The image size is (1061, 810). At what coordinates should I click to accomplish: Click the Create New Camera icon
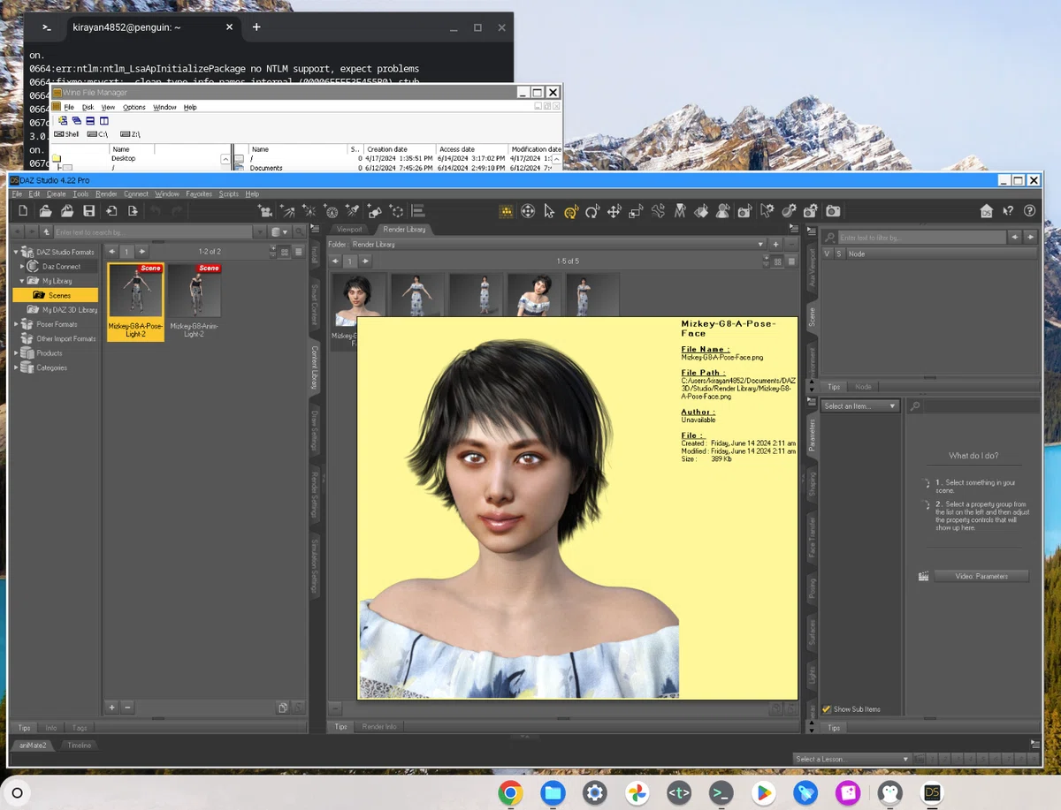tap(264, 211)
